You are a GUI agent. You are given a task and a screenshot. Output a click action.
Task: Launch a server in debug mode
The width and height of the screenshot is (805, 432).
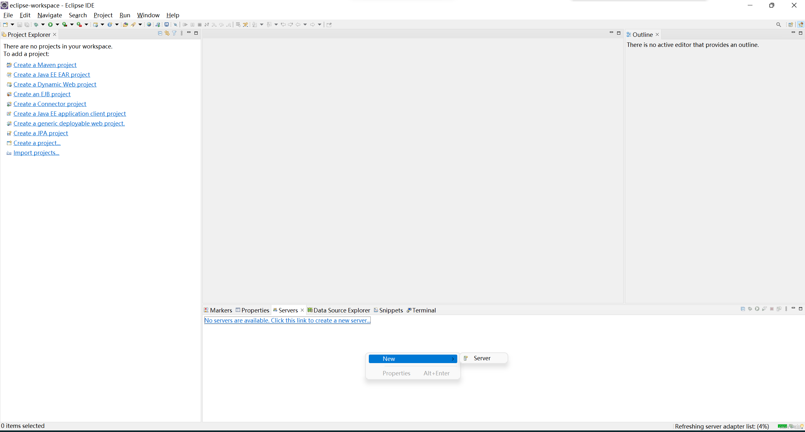[750, 309]
